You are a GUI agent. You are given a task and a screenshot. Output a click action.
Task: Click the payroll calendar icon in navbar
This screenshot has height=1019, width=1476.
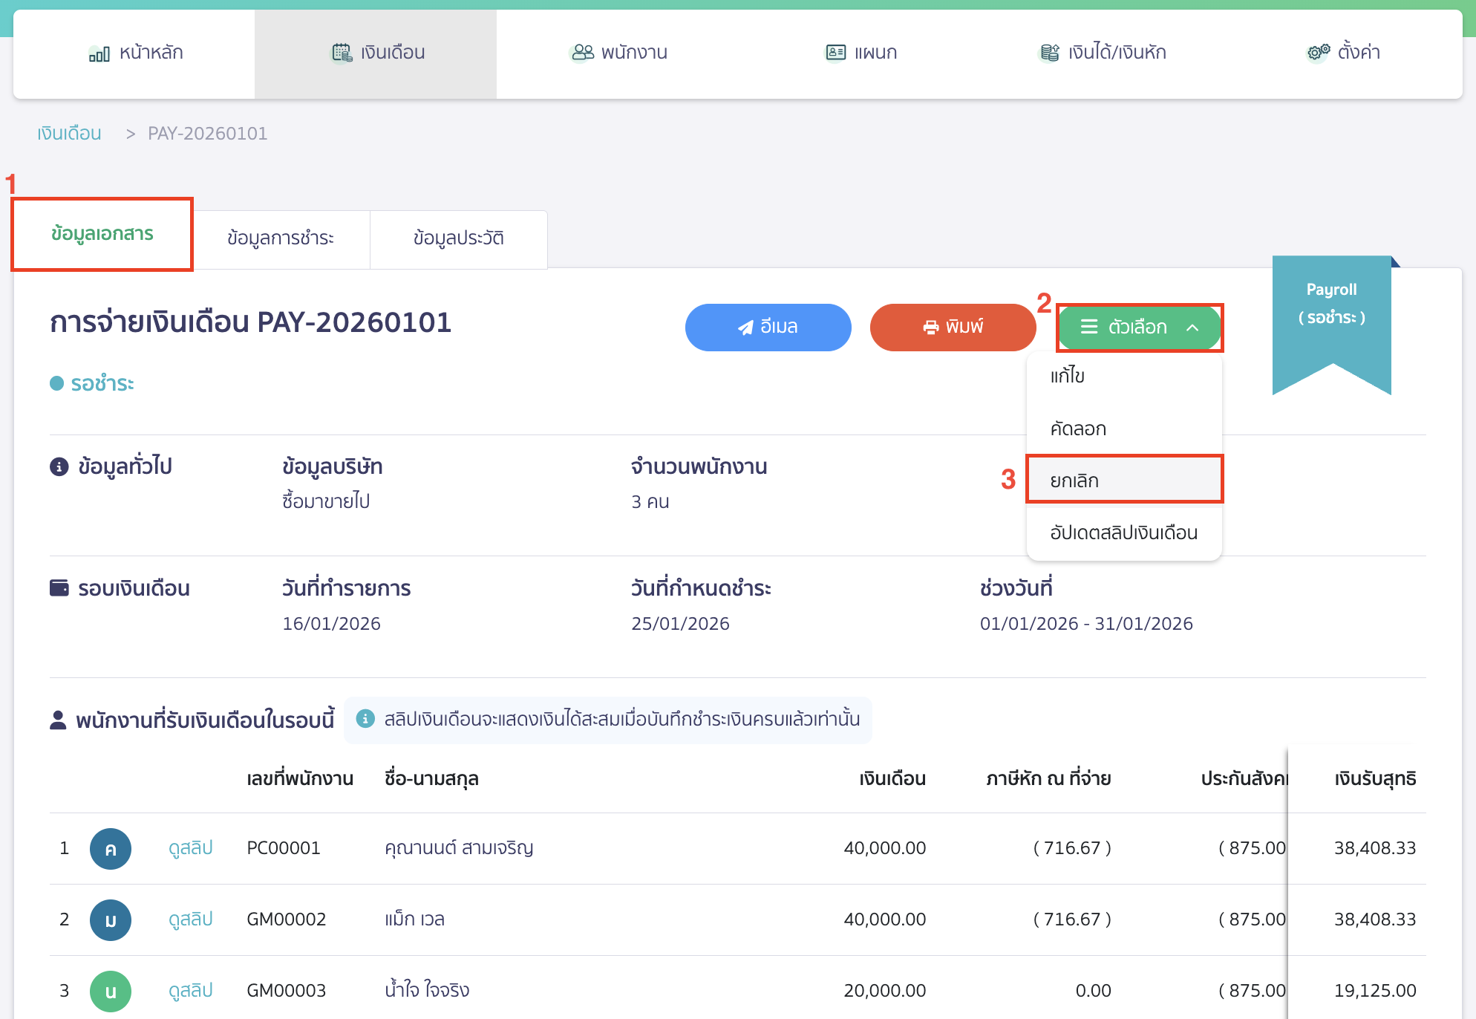(342, 53)
